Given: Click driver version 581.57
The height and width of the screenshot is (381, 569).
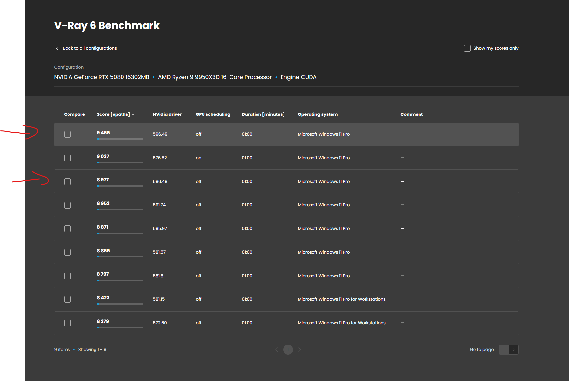Looking at the screenshot, I should coord(159,252).
